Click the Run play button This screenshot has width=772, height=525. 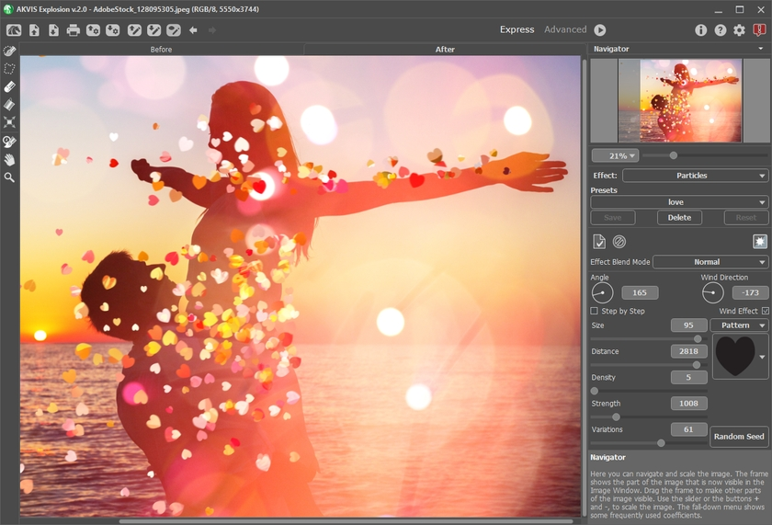point(600,30)
